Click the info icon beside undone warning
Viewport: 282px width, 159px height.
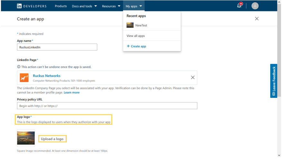click(x=19, y=67)
